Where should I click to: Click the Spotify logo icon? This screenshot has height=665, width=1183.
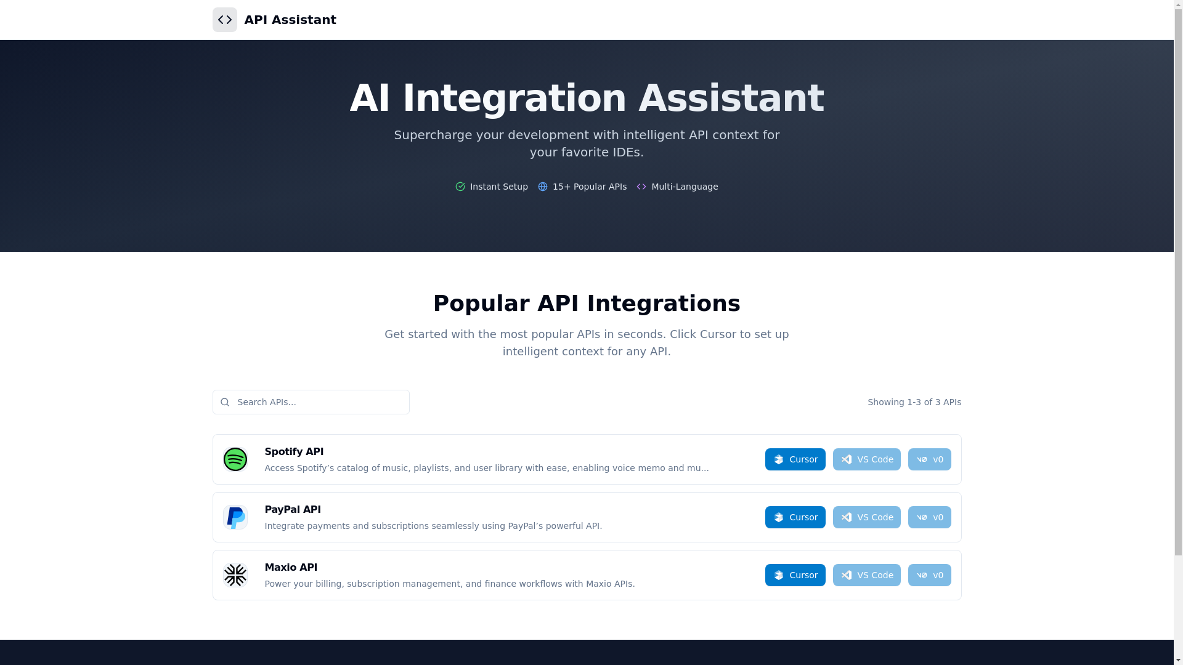(235, 459)
